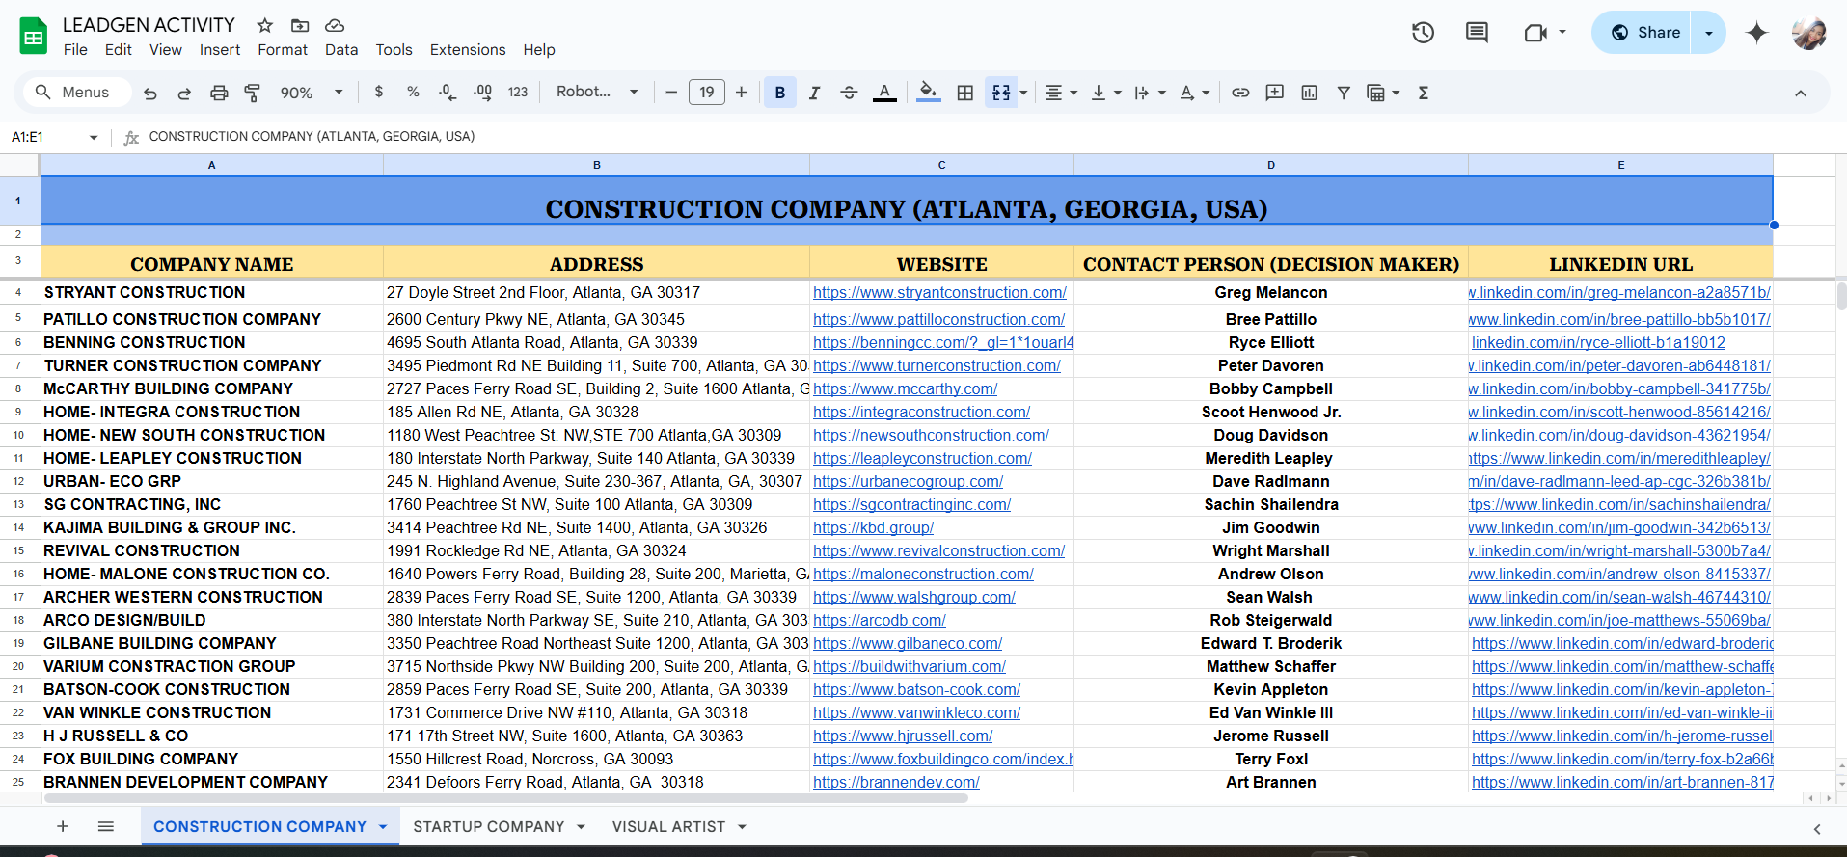Viewport: 1847px width, 857px height.
Task: Click the undo icon in toolbar
Action: coord(150,93)
